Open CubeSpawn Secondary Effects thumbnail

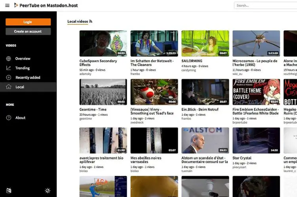pos(103,43)
